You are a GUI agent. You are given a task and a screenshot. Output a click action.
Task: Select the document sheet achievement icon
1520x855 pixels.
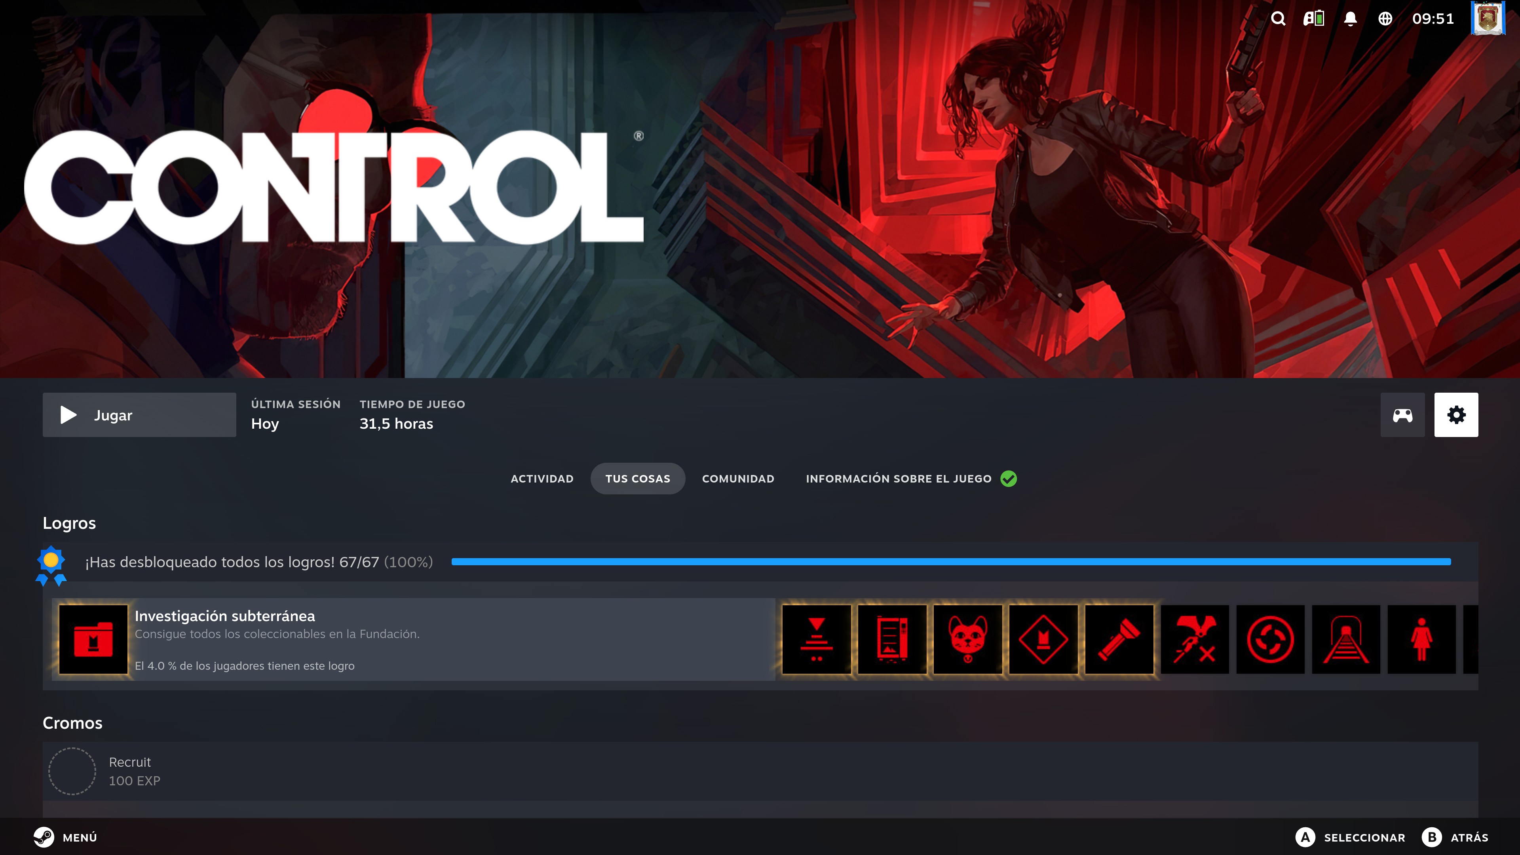click(892, 640)
